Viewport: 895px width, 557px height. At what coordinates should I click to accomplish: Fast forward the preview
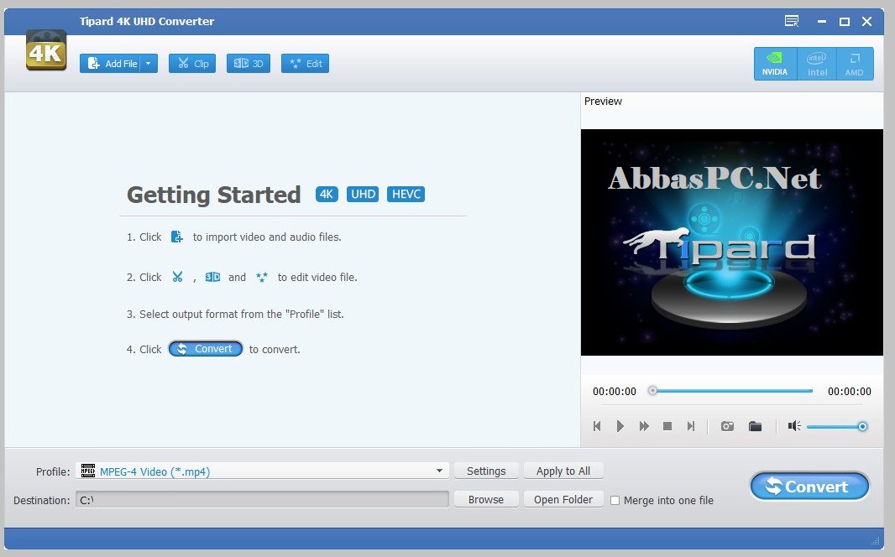coord(644,426)
